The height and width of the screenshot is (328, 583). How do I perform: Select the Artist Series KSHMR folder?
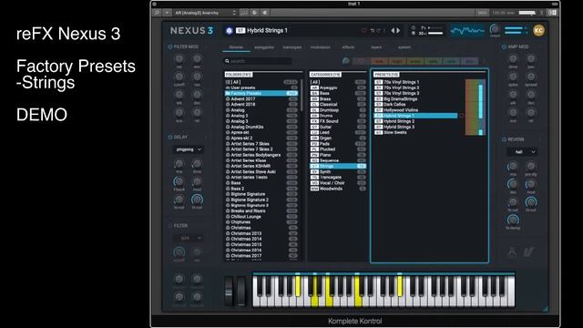point(261,166)
